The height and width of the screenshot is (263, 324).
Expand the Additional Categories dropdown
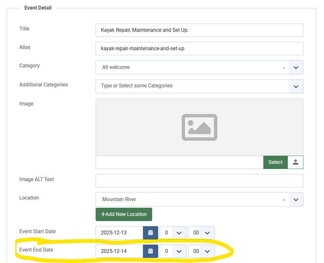coord(296,86)
